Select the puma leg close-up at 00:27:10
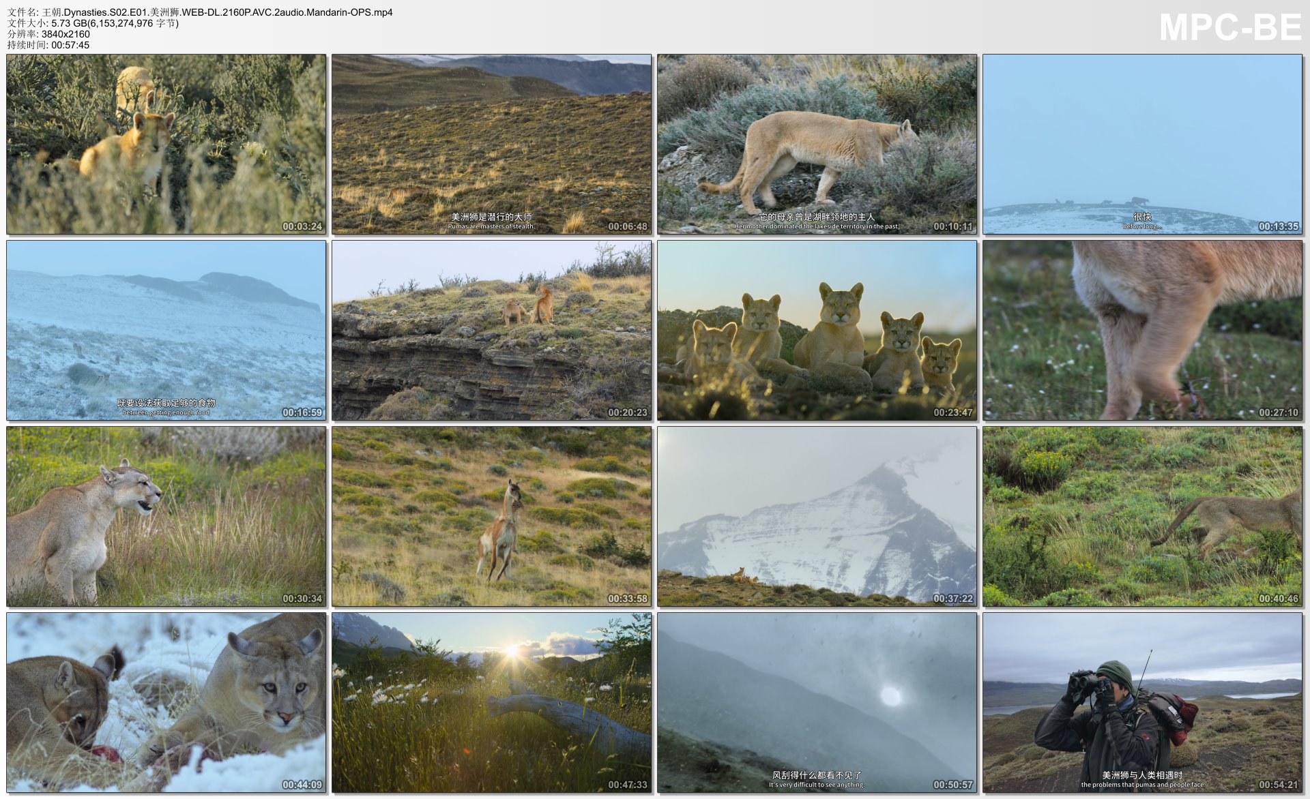Viewport: 1310px width, 799px height. click(x=1142, y=331)
